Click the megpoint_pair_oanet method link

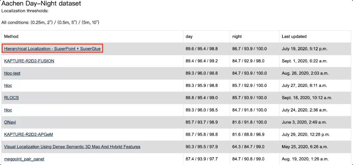24,159
